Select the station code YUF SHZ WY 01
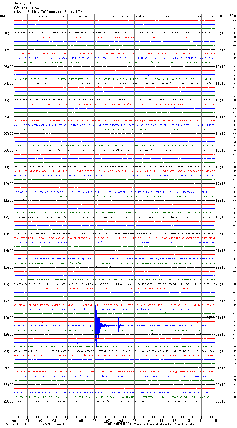 26,8
